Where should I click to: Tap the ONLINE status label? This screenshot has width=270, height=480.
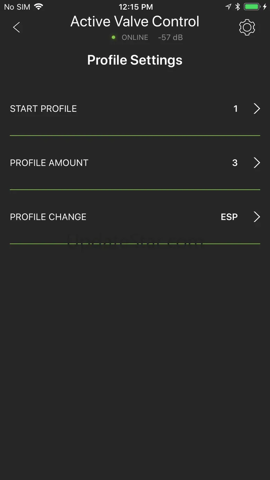(x=135, y=37)
